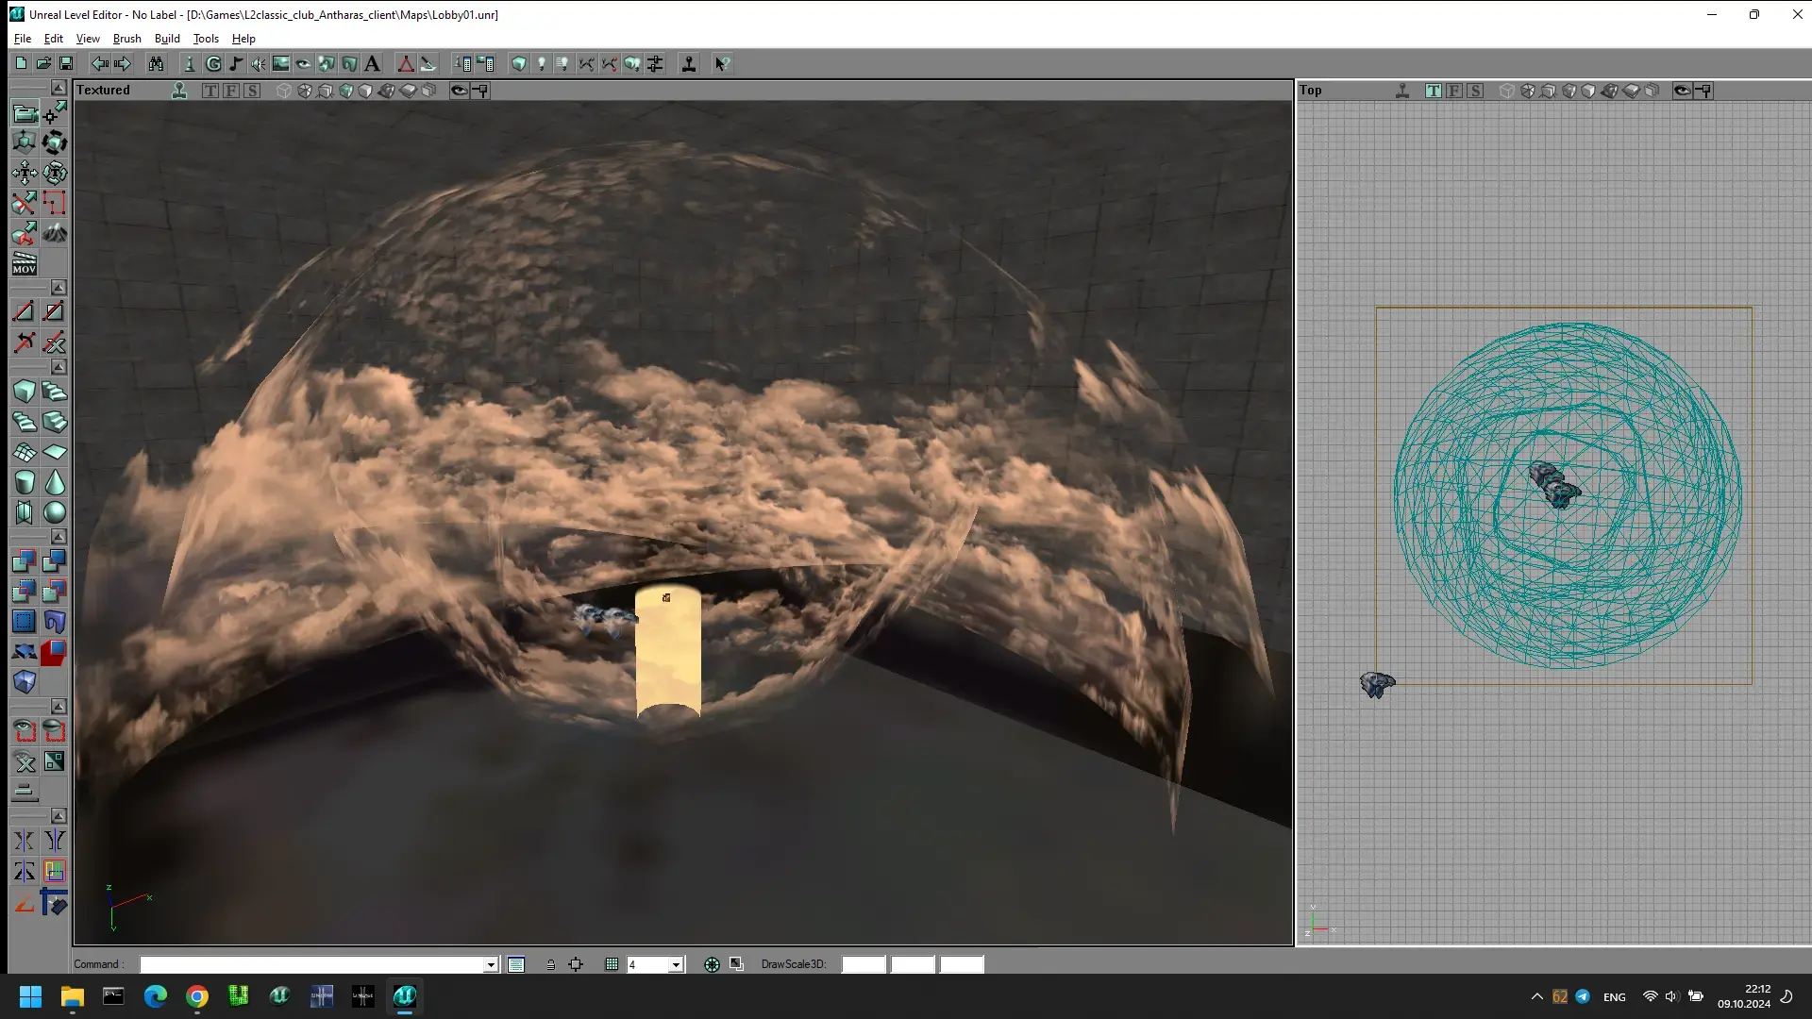This screenshot has width=1812, height=1019.
Task: Click the Add Volume red cube icon
Action: 55,652
